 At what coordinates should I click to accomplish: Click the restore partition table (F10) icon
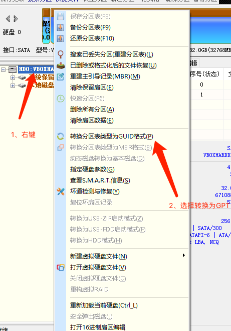pos(61,38)
